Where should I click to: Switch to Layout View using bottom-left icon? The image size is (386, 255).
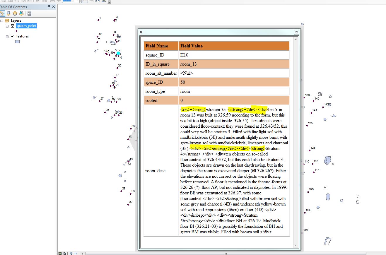[x=65, y=253]
